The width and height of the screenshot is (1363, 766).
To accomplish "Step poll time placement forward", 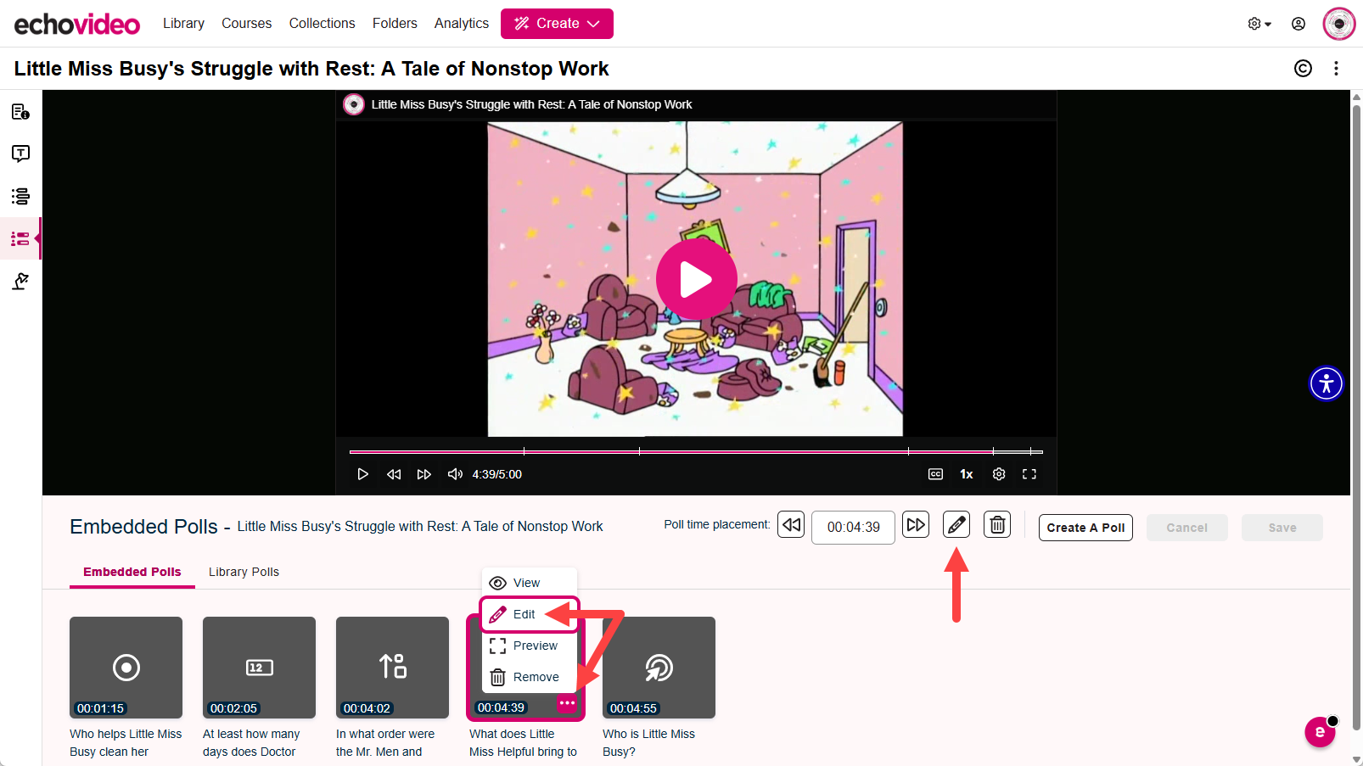I will tap(916, 524).
